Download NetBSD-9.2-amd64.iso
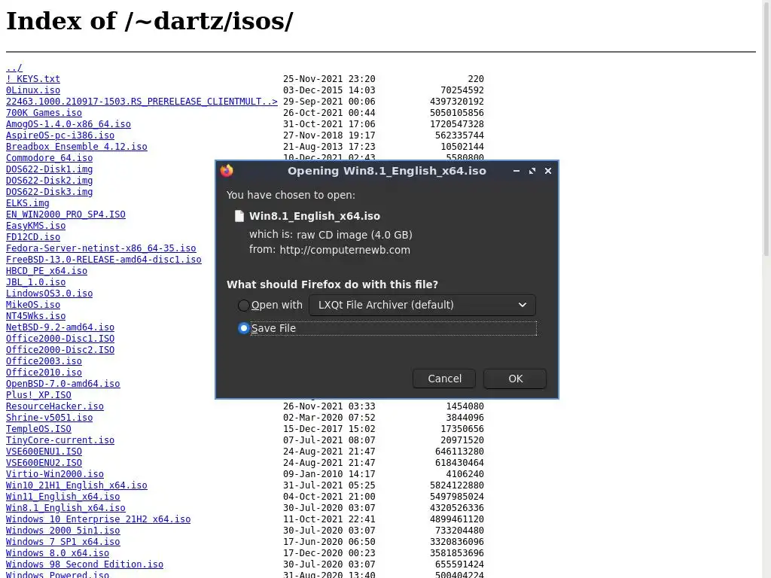 pyautogui.click(x=60, y=328)
